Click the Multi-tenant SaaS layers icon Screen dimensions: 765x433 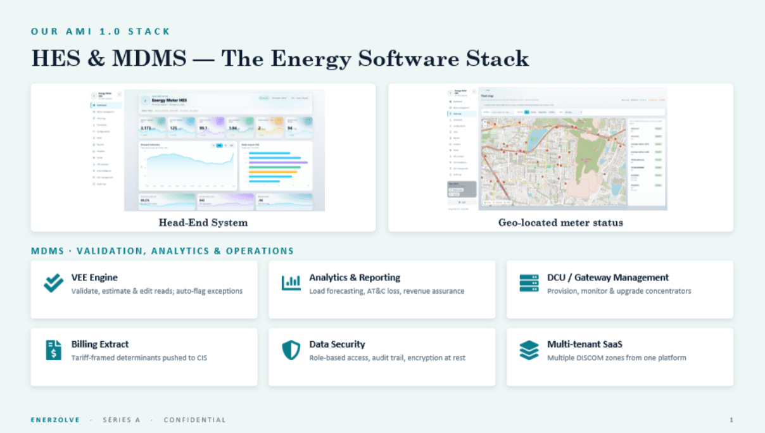[x=529, y=350]
